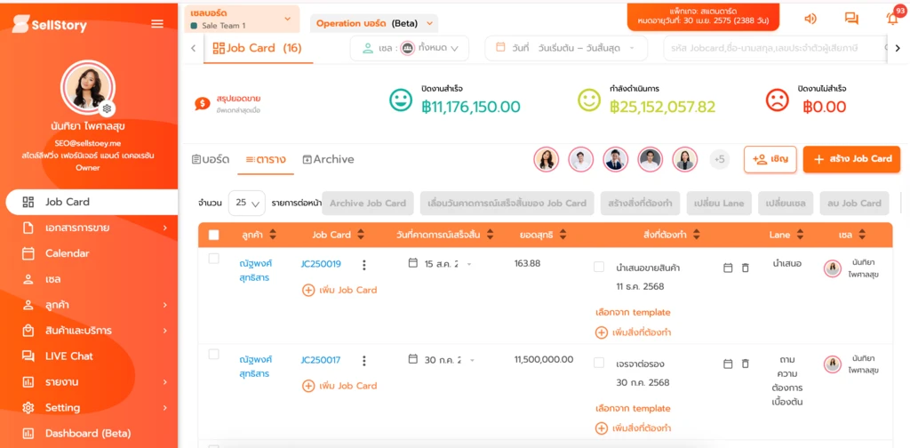The width and height of the screenshot is (910, 448).
Task: Change rows per page 25 dropdown
Action: click(x=247, y=203)
